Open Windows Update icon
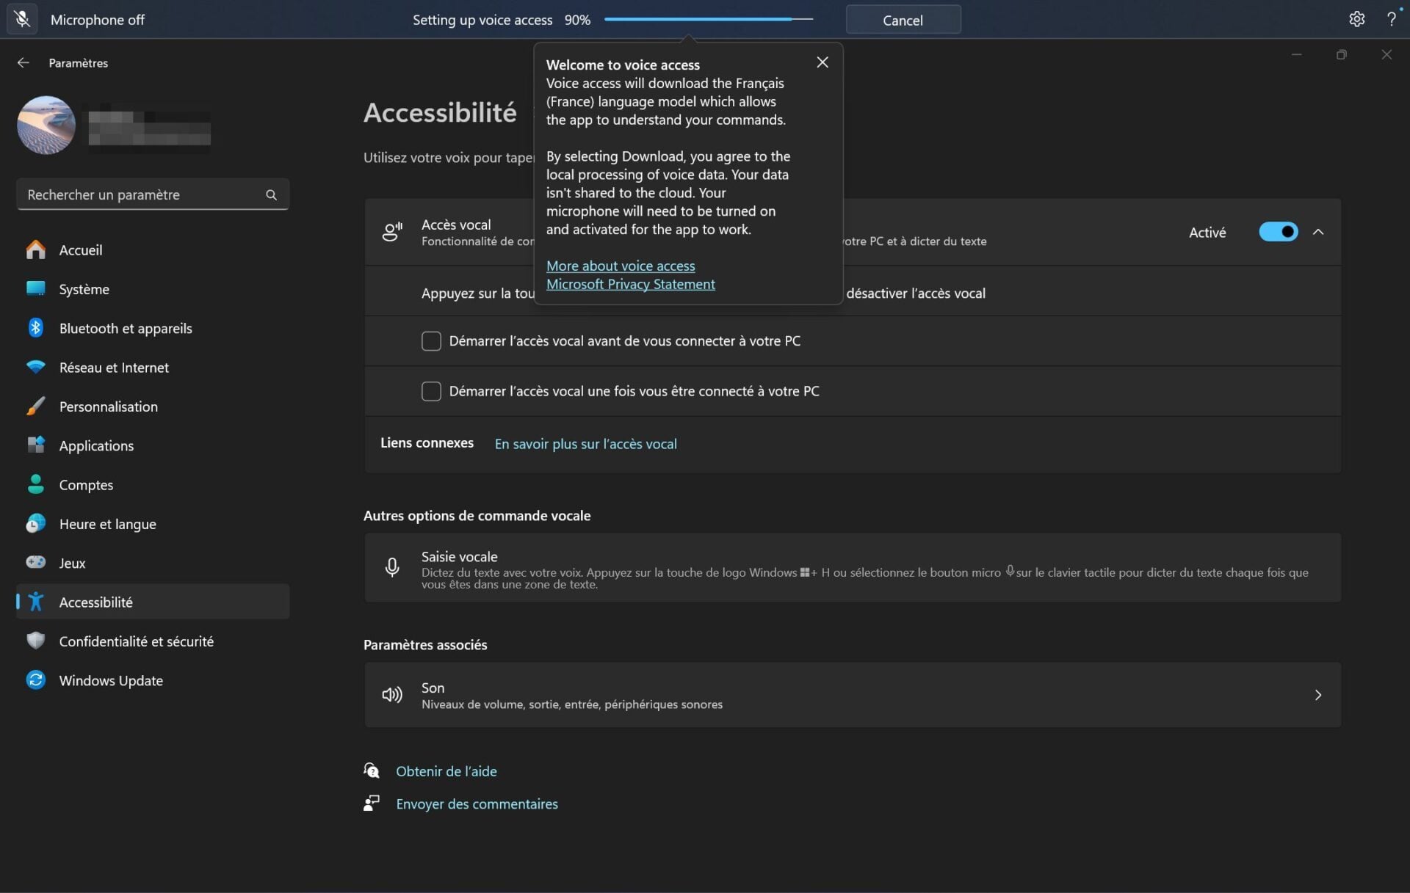1410x893 pixels. pyautogui.click(x=35, y=680)
